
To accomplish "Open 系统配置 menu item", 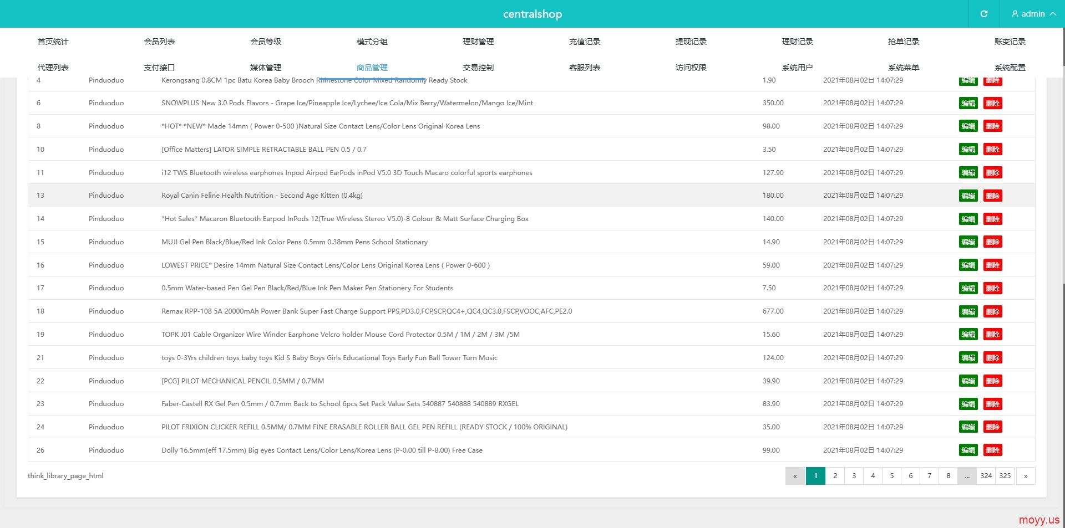I will coord(1010,68).
